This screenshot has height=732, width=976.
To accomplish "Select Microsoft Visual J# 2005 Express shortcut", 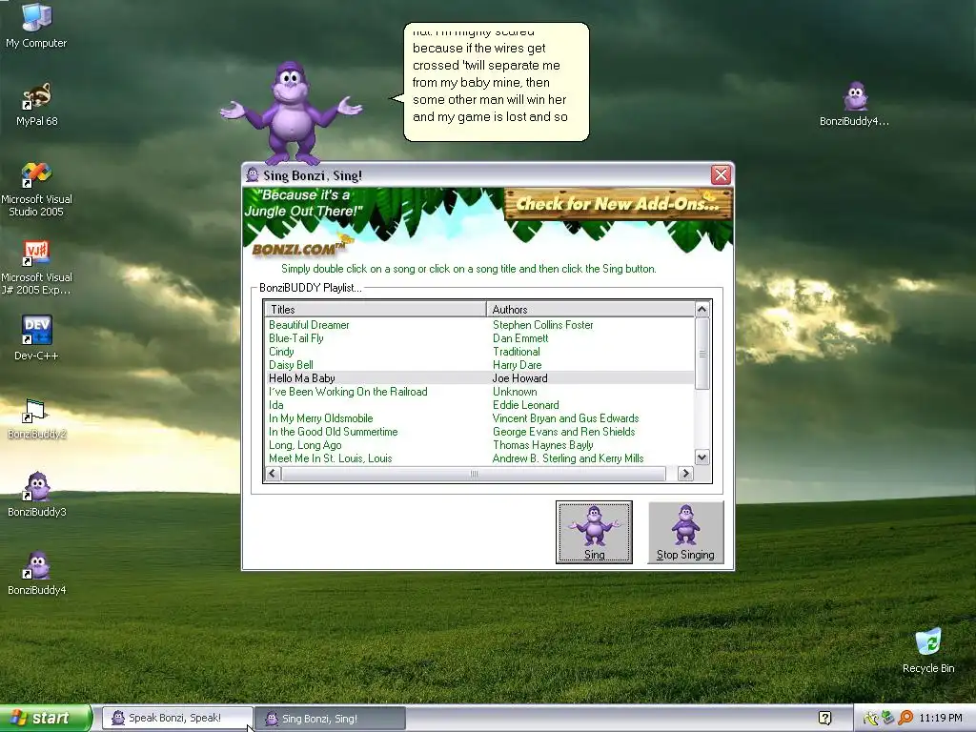I will click(36, 267).
